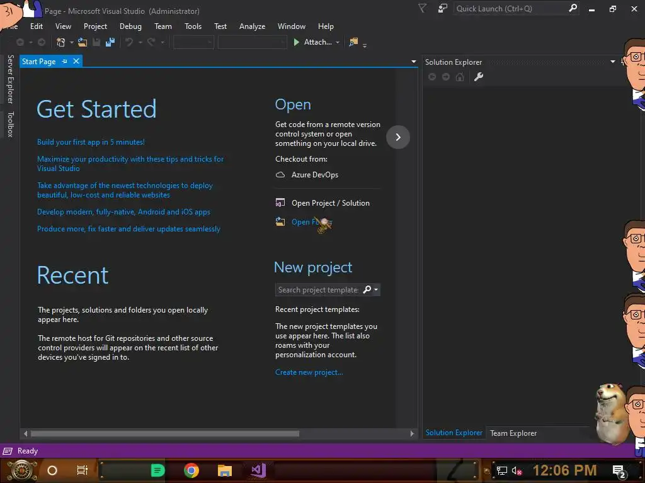Click the taskbar Task View icon
This screenshot has height=483, width=645.
tap(83, 470)
